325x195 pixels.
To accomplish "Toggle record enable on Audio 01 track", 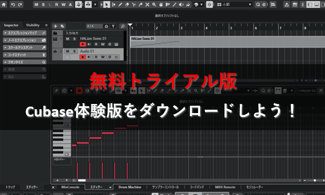I will [x=82, y=57].
